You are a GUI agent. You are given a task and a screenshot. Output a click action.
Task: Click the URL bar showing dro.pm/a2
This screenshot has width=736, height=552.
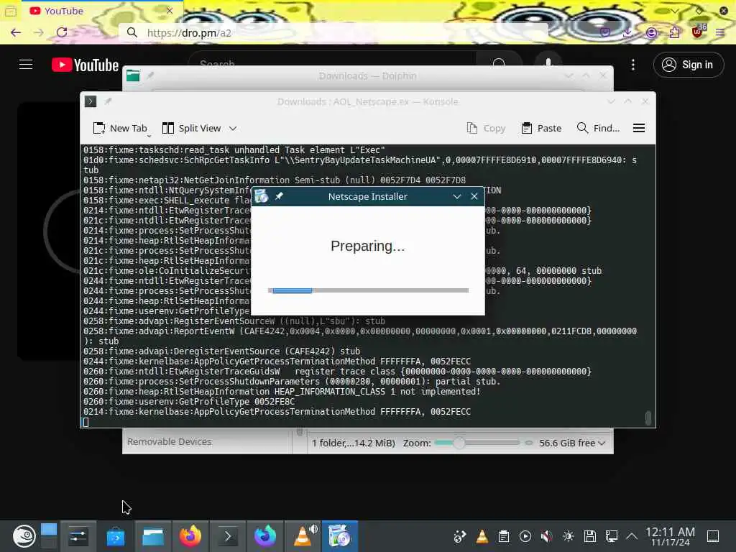333,33
